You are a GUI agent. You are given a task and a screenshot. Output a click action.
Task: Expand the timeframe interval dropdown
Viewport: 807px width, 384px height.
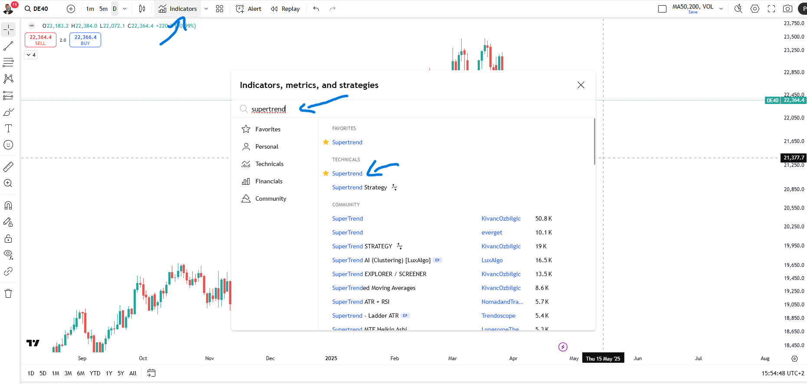pyautogui.click(x=125, y=9)
